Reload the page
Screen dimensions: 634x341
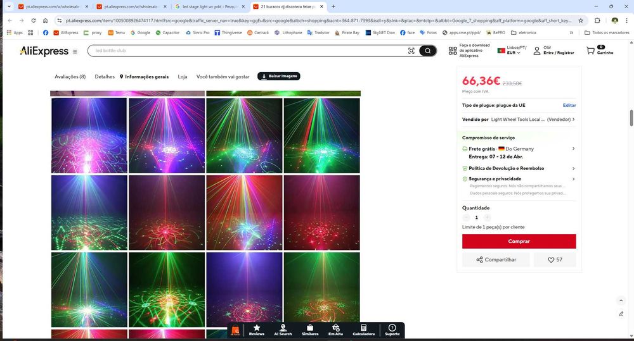(x=34, y=21)
